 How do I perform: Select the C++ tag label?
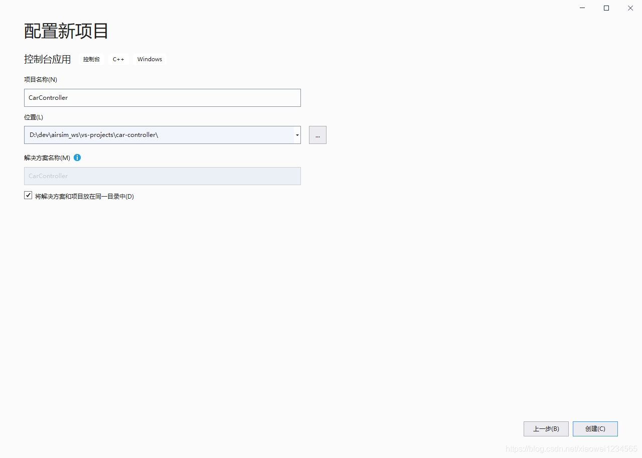pyautogui.click(x=118, y=59)
